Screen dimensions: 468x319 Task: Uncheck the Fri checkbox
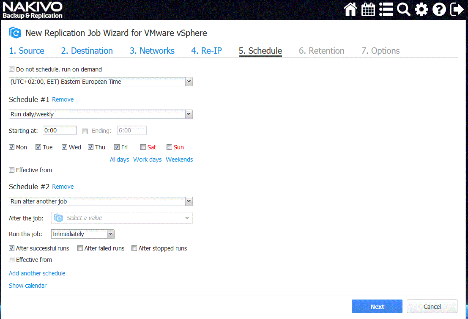pyautogui.click(x=117, y=147)
